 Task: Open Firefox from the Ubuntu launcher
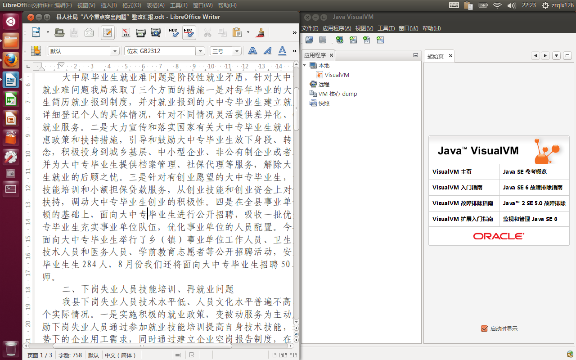click(x=11, y=60)
